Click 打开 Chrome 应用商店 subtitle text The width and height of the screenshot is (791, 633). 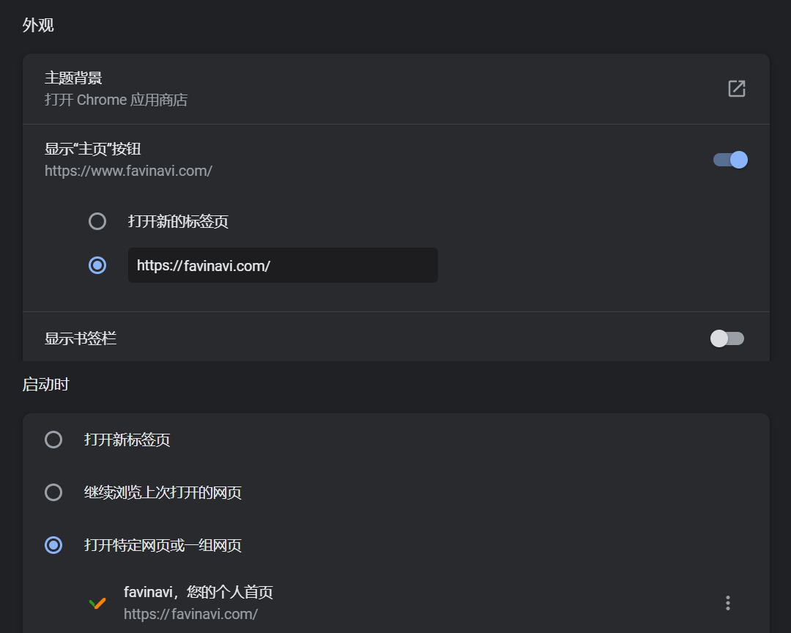(x=116, y=100)
